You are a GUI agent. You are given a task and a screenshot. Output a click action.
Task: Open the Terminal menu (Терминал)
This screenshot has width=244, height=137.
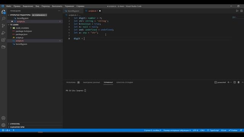[x=69, y=6]
